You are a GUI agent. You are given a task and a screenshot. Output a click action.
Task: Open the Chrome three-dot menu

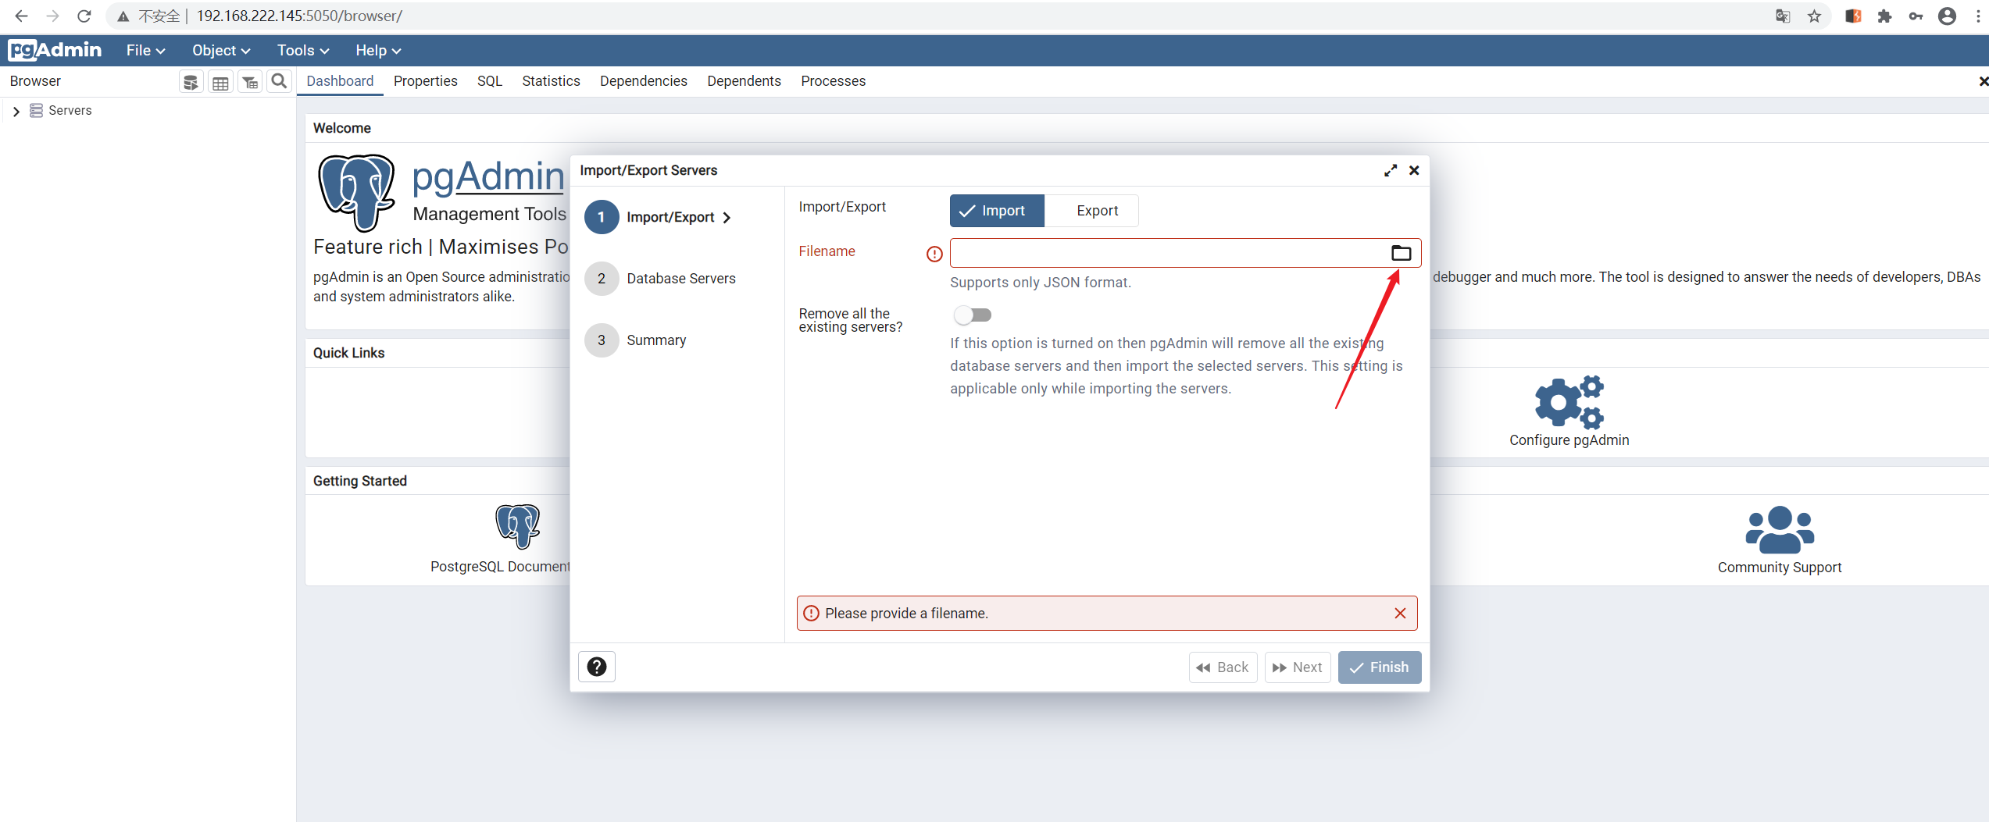pyautogui.click(x=1977, y=16)
